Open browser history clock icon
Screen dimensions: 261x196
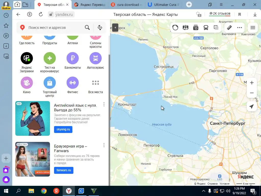click(6, 15)
